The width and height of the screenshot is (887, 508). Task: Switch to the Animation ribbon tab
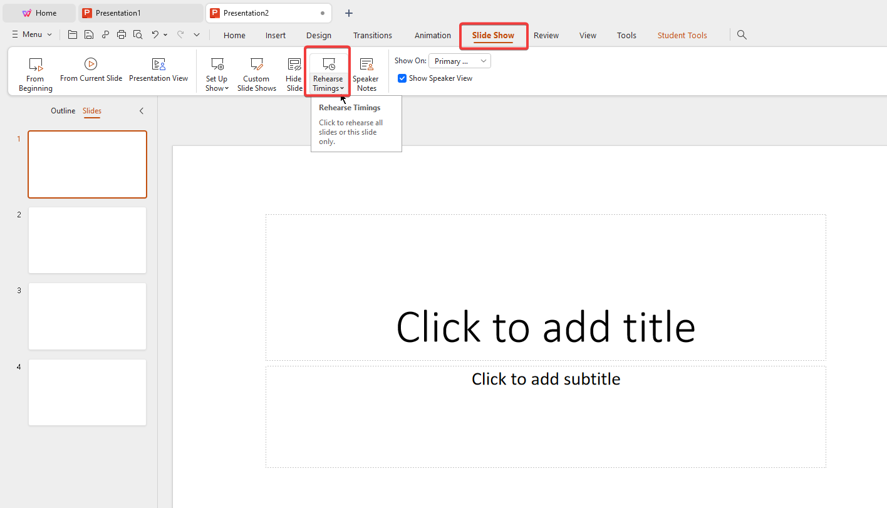(x=432, y=35)
